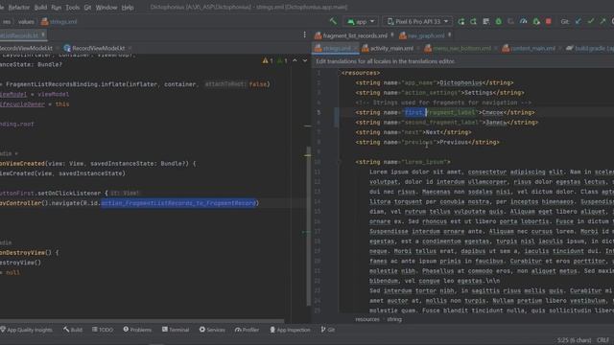The height and width of the screenshot is (345, 614).
Task: Click the Attach Debugger to process icon
Action: pos(536,21)
